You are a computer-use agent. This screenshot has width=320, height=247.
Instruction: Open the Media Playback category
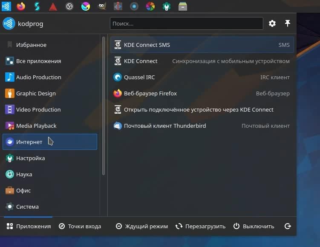(50, 126)
